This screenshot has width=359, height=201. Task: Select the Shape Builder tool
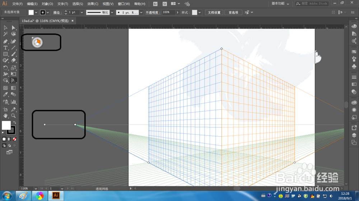(5, 80)
